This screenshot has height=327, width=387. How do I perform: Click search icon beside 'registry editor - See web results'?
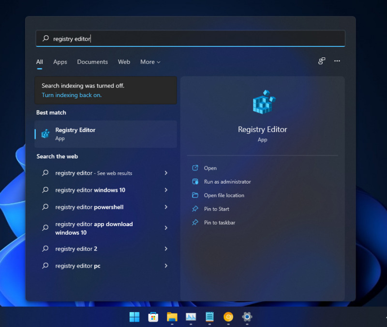click(x=45, y=173)
